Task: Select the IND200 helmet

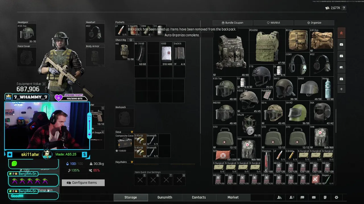Action: [x=225, y=113]
